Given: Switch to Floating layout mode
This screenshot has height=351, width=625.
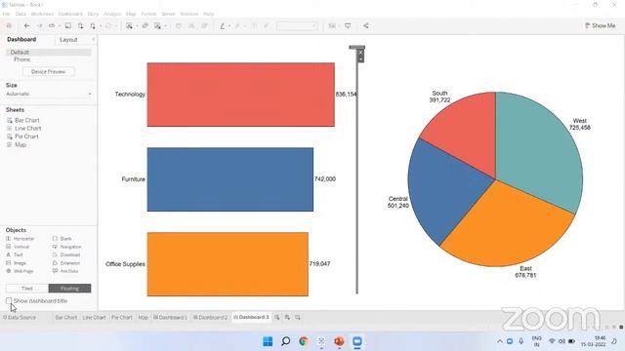Looking at the screenshot, I should (x=69, y=289).
